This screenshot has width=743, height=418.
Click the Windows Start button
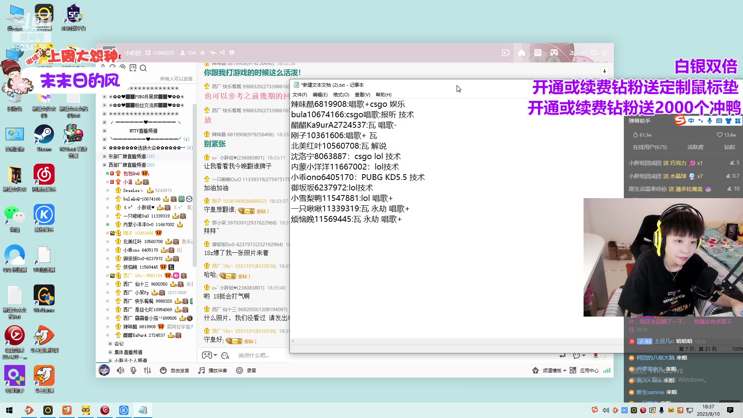tap(9, 410)
